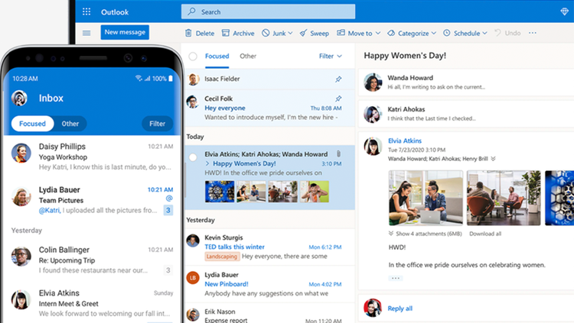Unpin Isaac Fielder message pin icon
Viewport: 574px width, 323px height.
click(338, 79)
